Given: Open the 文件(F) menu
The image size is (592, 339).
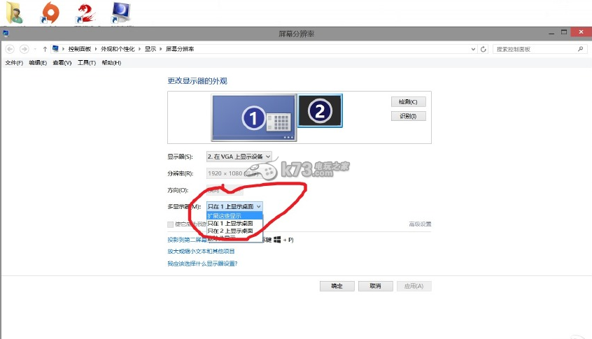Looking at the screenshot, I should 14,63.
